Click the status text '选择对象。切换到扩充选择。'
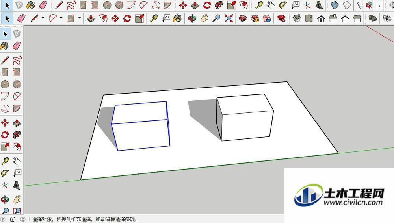The image size is (394, 223). click(63, 219)
